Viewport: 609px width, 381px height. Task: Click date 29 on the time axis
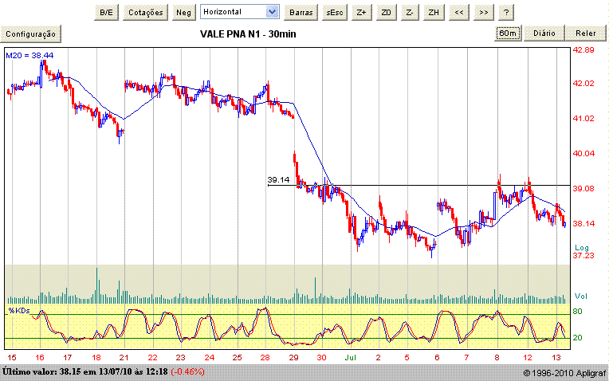293,357
